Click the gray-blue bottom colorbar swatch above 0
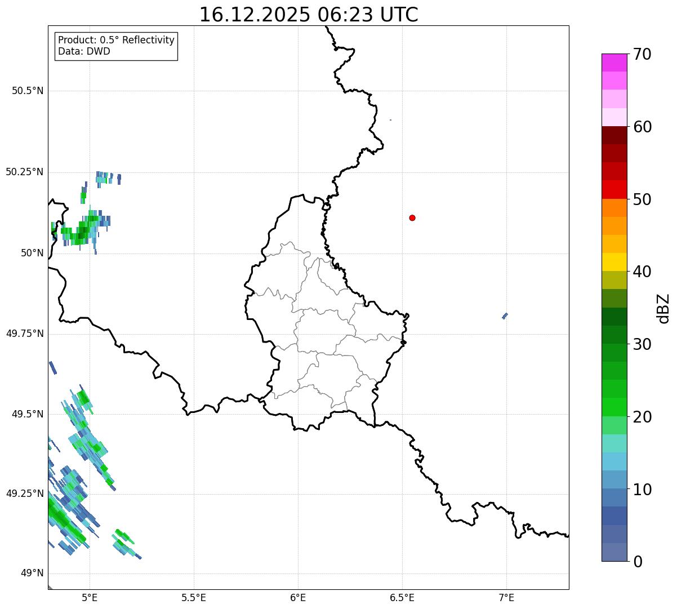 pos(614,552)
